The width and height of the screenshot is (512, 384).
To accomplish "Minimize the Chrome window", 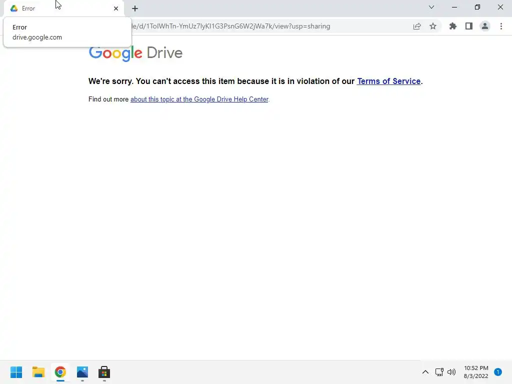I will point(454,7).
